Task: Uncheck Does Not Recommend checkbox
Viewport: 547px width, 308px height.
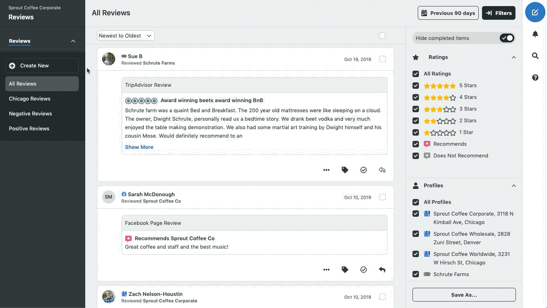Action: (x=416, y=156)
